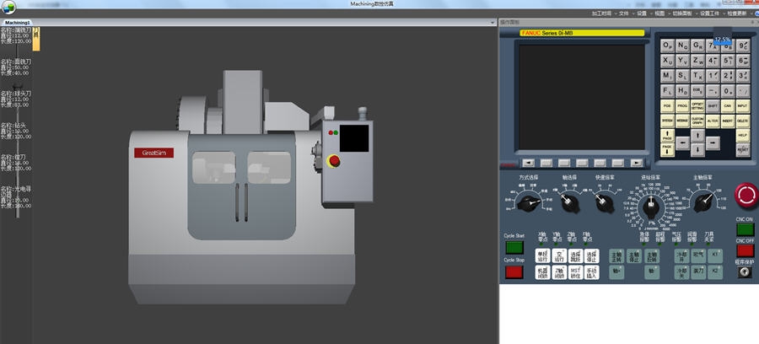Toggle the MST 锁住 lock button
Viewport: 759px width, 344px height.
[x=575, y=271]
